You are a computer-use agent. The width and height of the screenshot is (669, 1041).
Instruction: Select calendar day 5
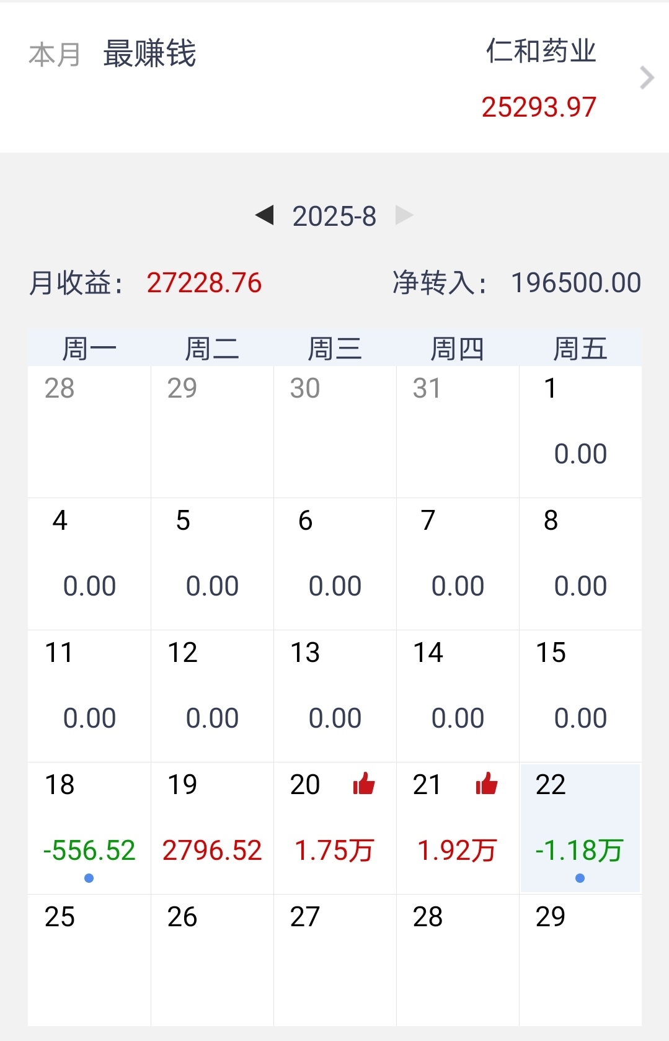tap(212, 564)
